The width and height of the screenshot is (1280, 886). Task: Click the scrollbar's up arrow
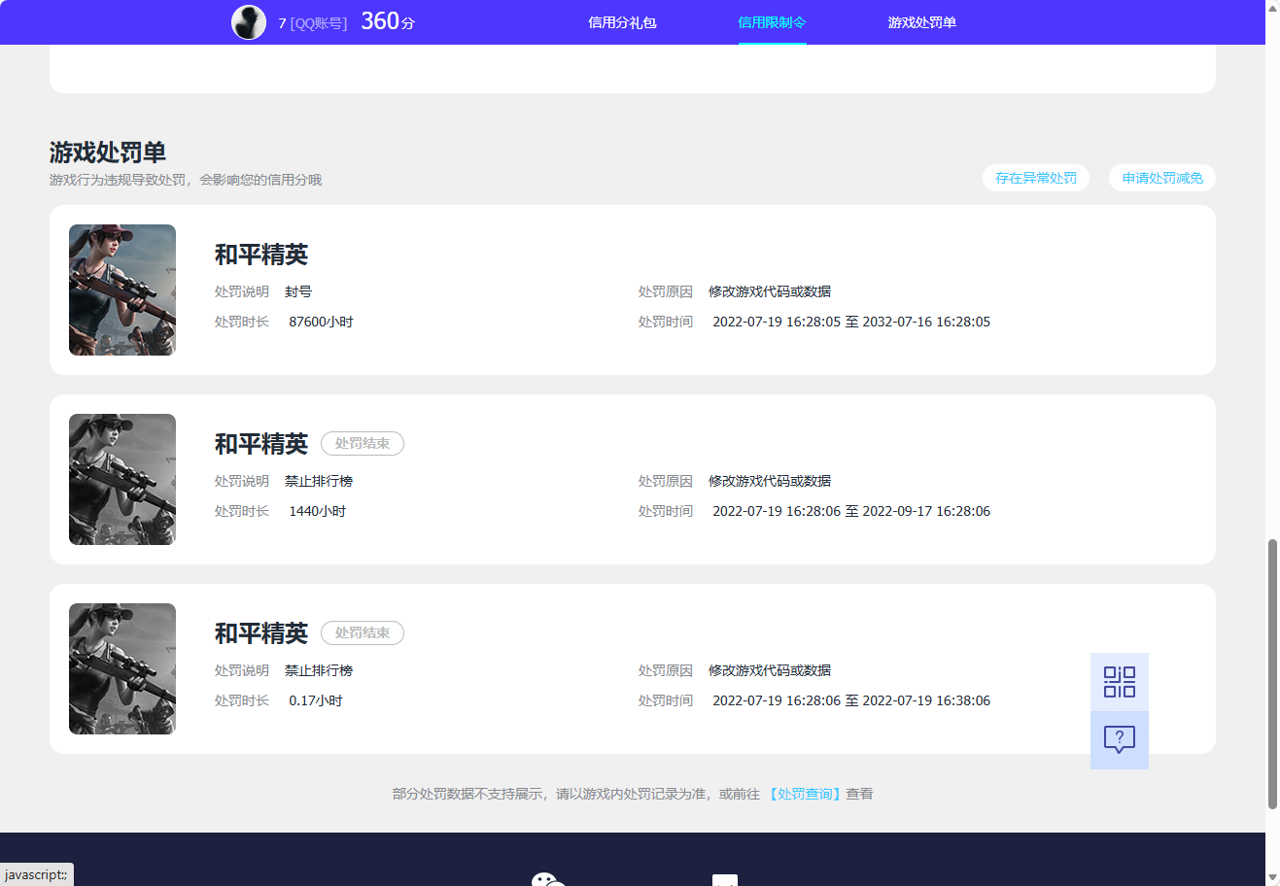1272,8
